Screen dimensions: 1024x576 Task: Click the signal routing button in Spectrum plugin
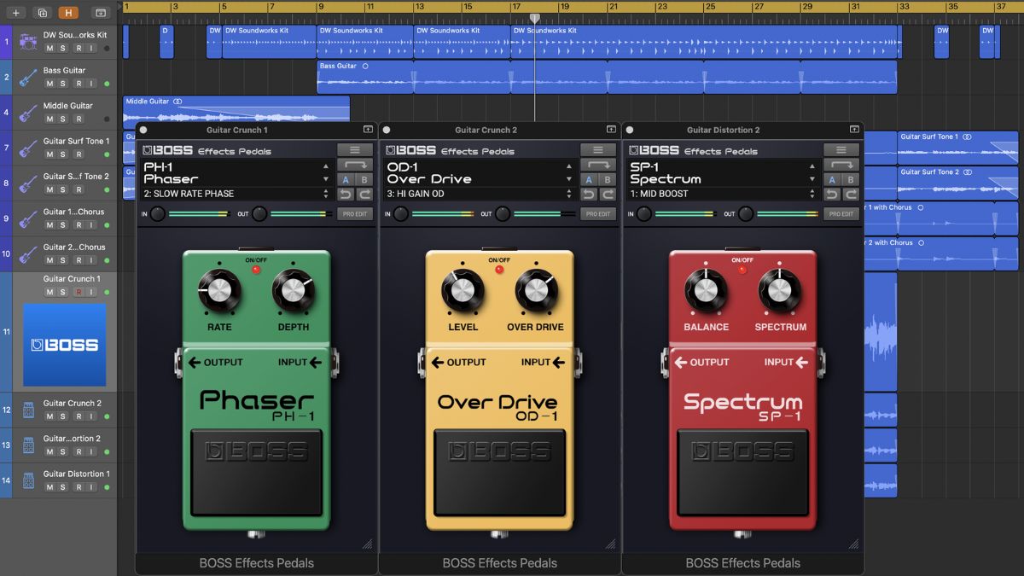tap(841, 165)
